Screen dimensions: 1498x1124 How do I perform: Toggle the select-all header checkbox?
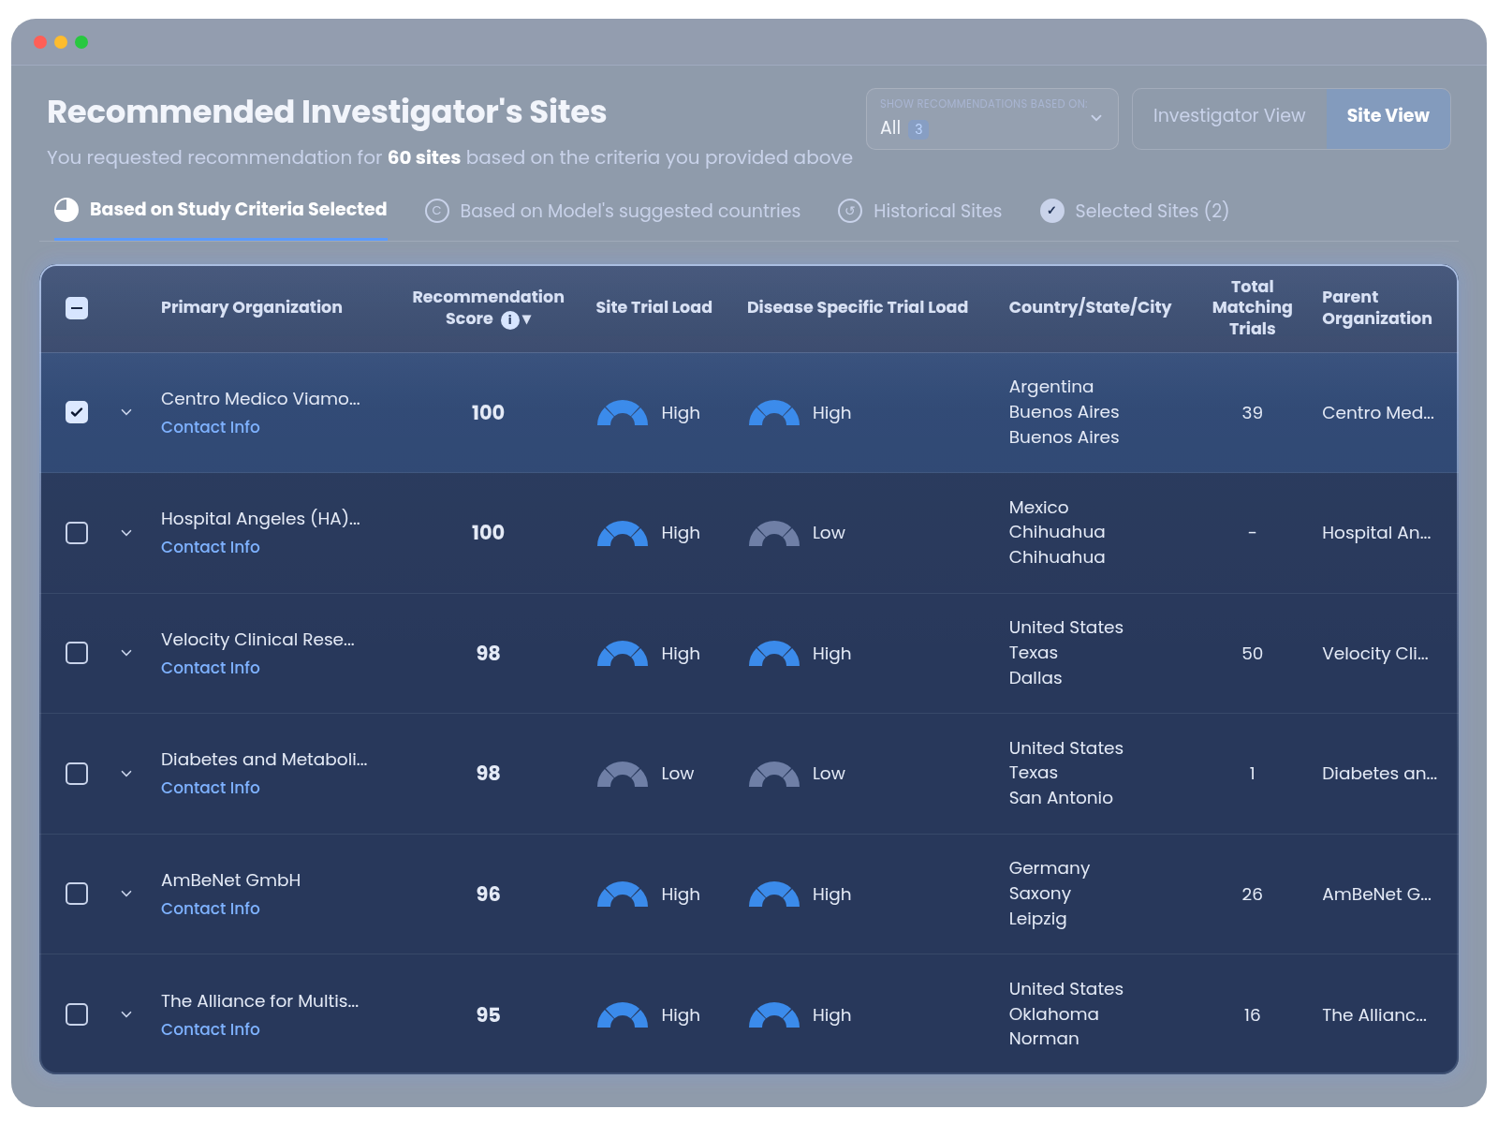tap(77, 308)
